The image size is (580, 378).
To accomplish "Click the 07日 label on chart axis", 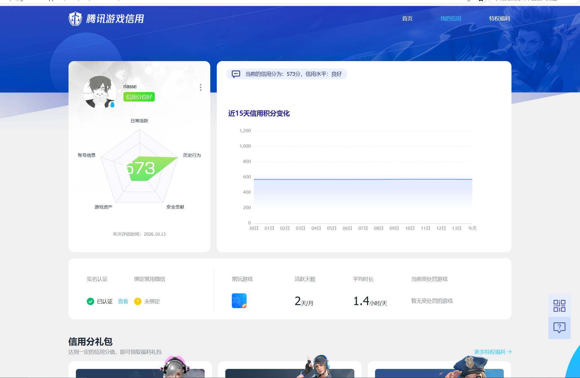I will (363, 228).
